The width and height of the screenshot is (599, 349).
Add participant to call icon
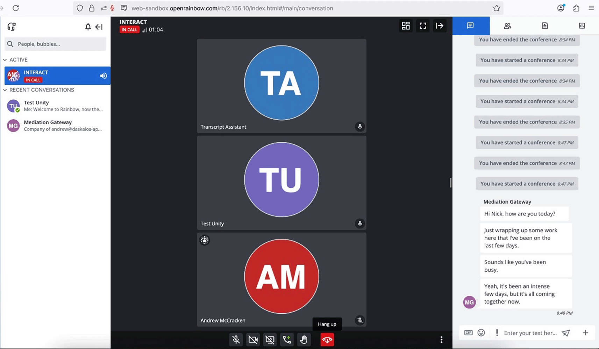(x=287, y=340)
